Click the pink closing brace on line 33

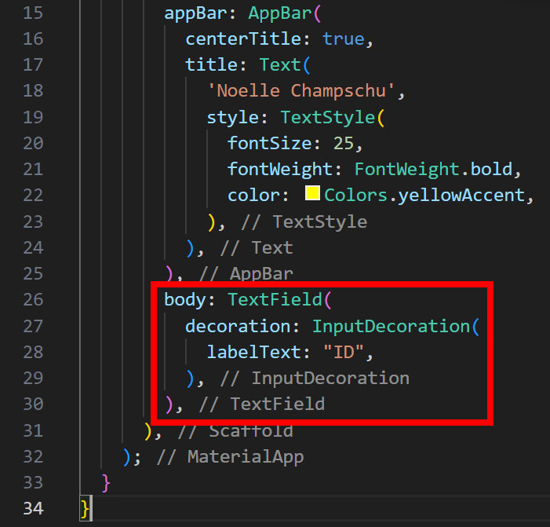pyautogui.click(x=106, y=484)
